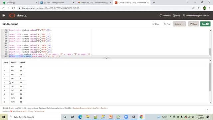Close the LinkedIn tab
The width and height of the screenshot is (213, 120).
[x=73, y=3]
